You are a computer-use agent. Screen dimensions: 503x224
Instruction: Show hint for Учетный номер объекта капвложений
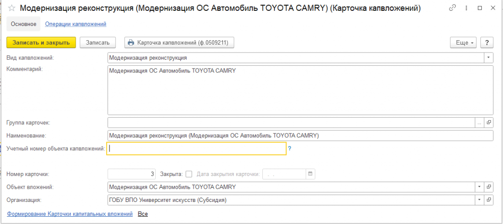289,149
